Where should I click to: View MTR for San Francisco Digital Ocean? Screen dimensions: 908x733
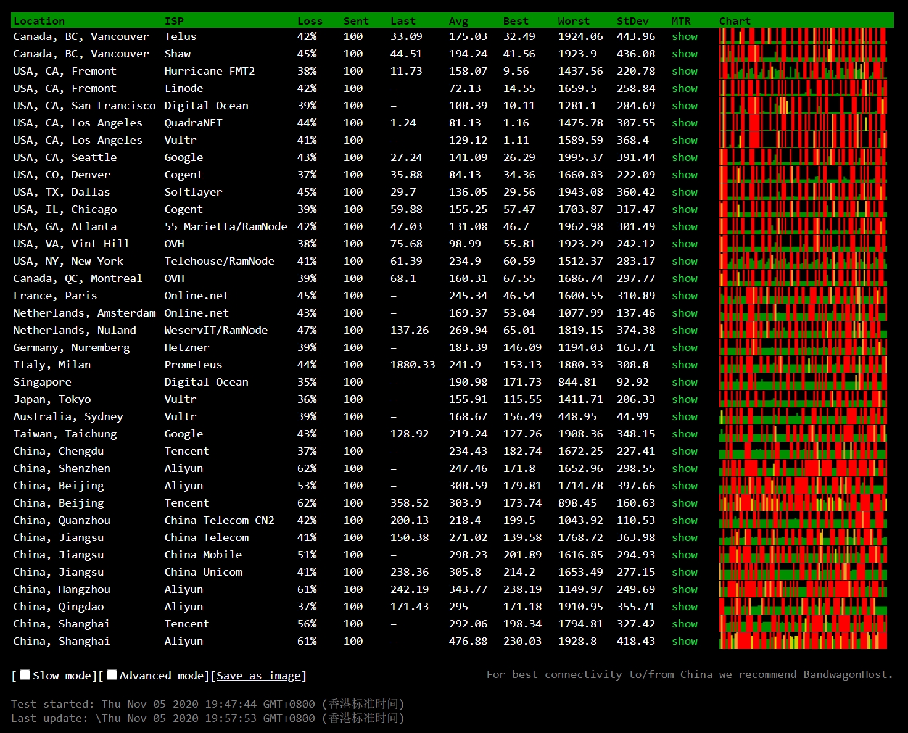pos(685,106)
